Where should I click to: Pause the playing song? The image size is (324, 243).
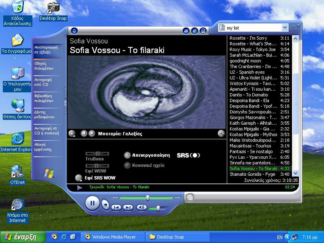click(x=92, y=203)
